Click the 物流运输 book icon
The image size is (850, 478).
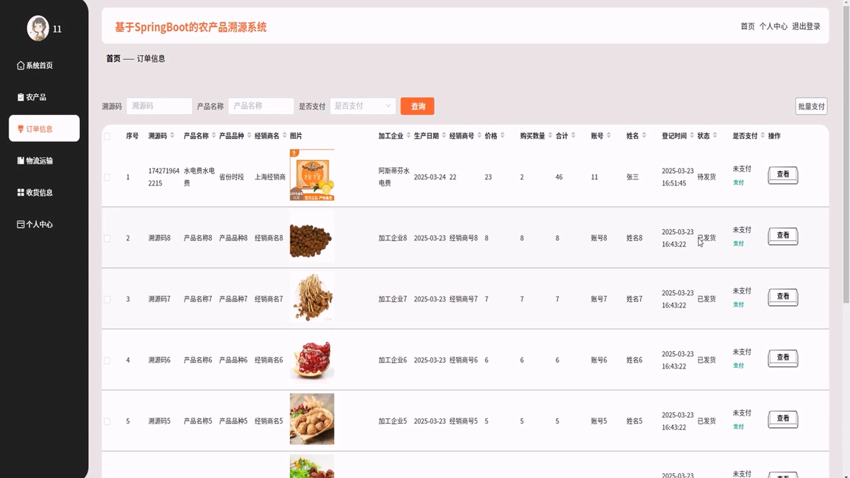coord(20,161)
